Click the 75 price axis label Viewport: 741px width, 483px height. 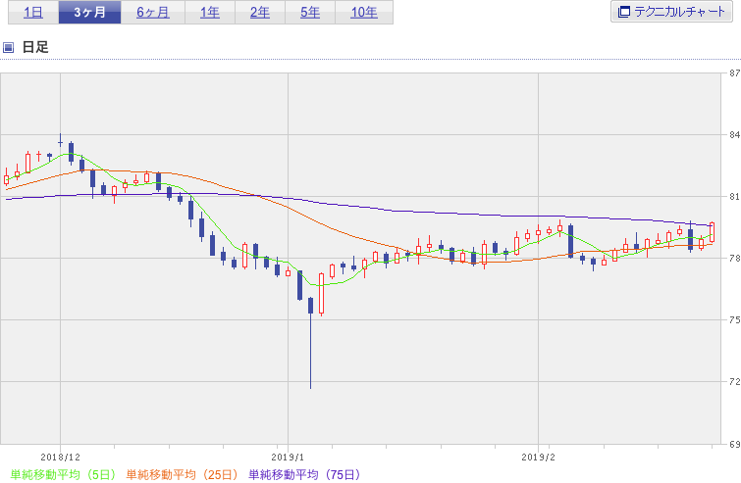click(x=734, y=319)
